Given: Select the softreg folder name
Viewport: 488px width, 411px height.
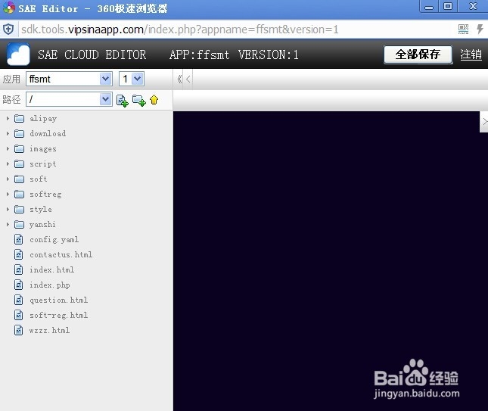Looking at the screenshot, I should pyautogui.click(x=45, y=195).
